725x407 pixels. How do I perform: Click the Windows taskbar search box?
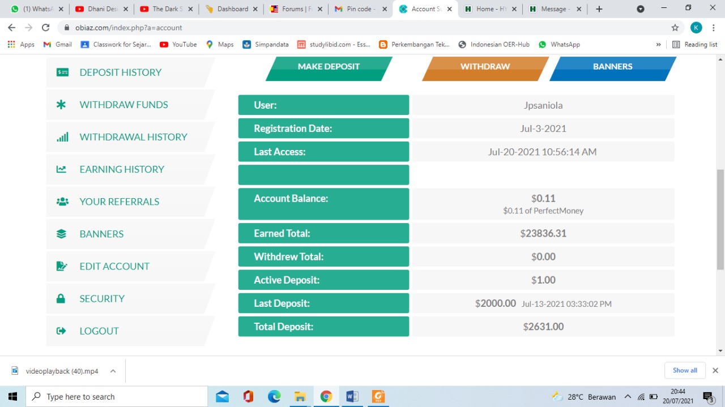coord(117,397)
